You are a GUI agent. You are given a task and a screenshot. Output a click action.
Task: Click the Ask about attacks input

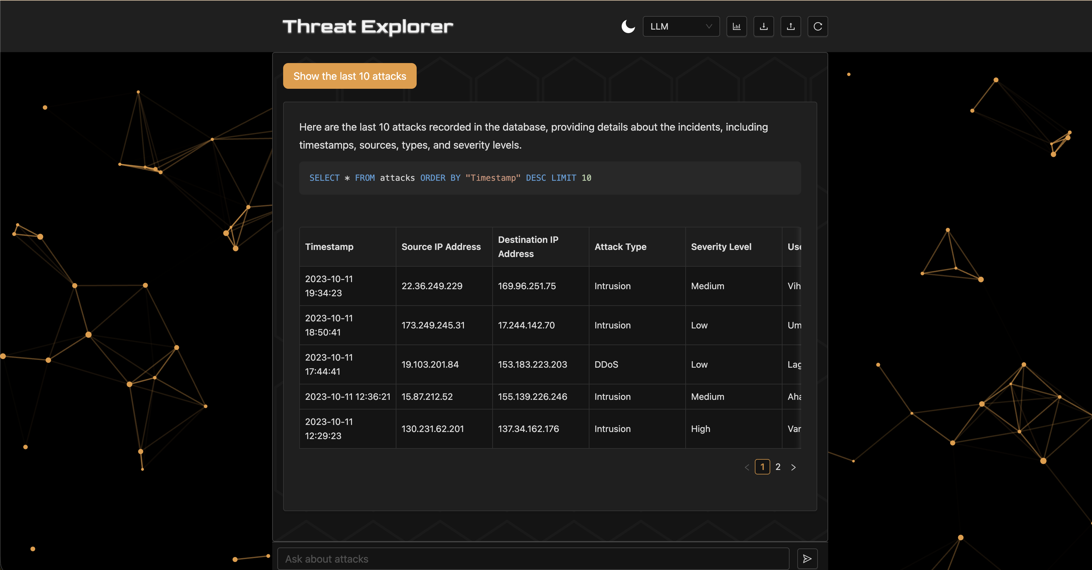point(533,558)
